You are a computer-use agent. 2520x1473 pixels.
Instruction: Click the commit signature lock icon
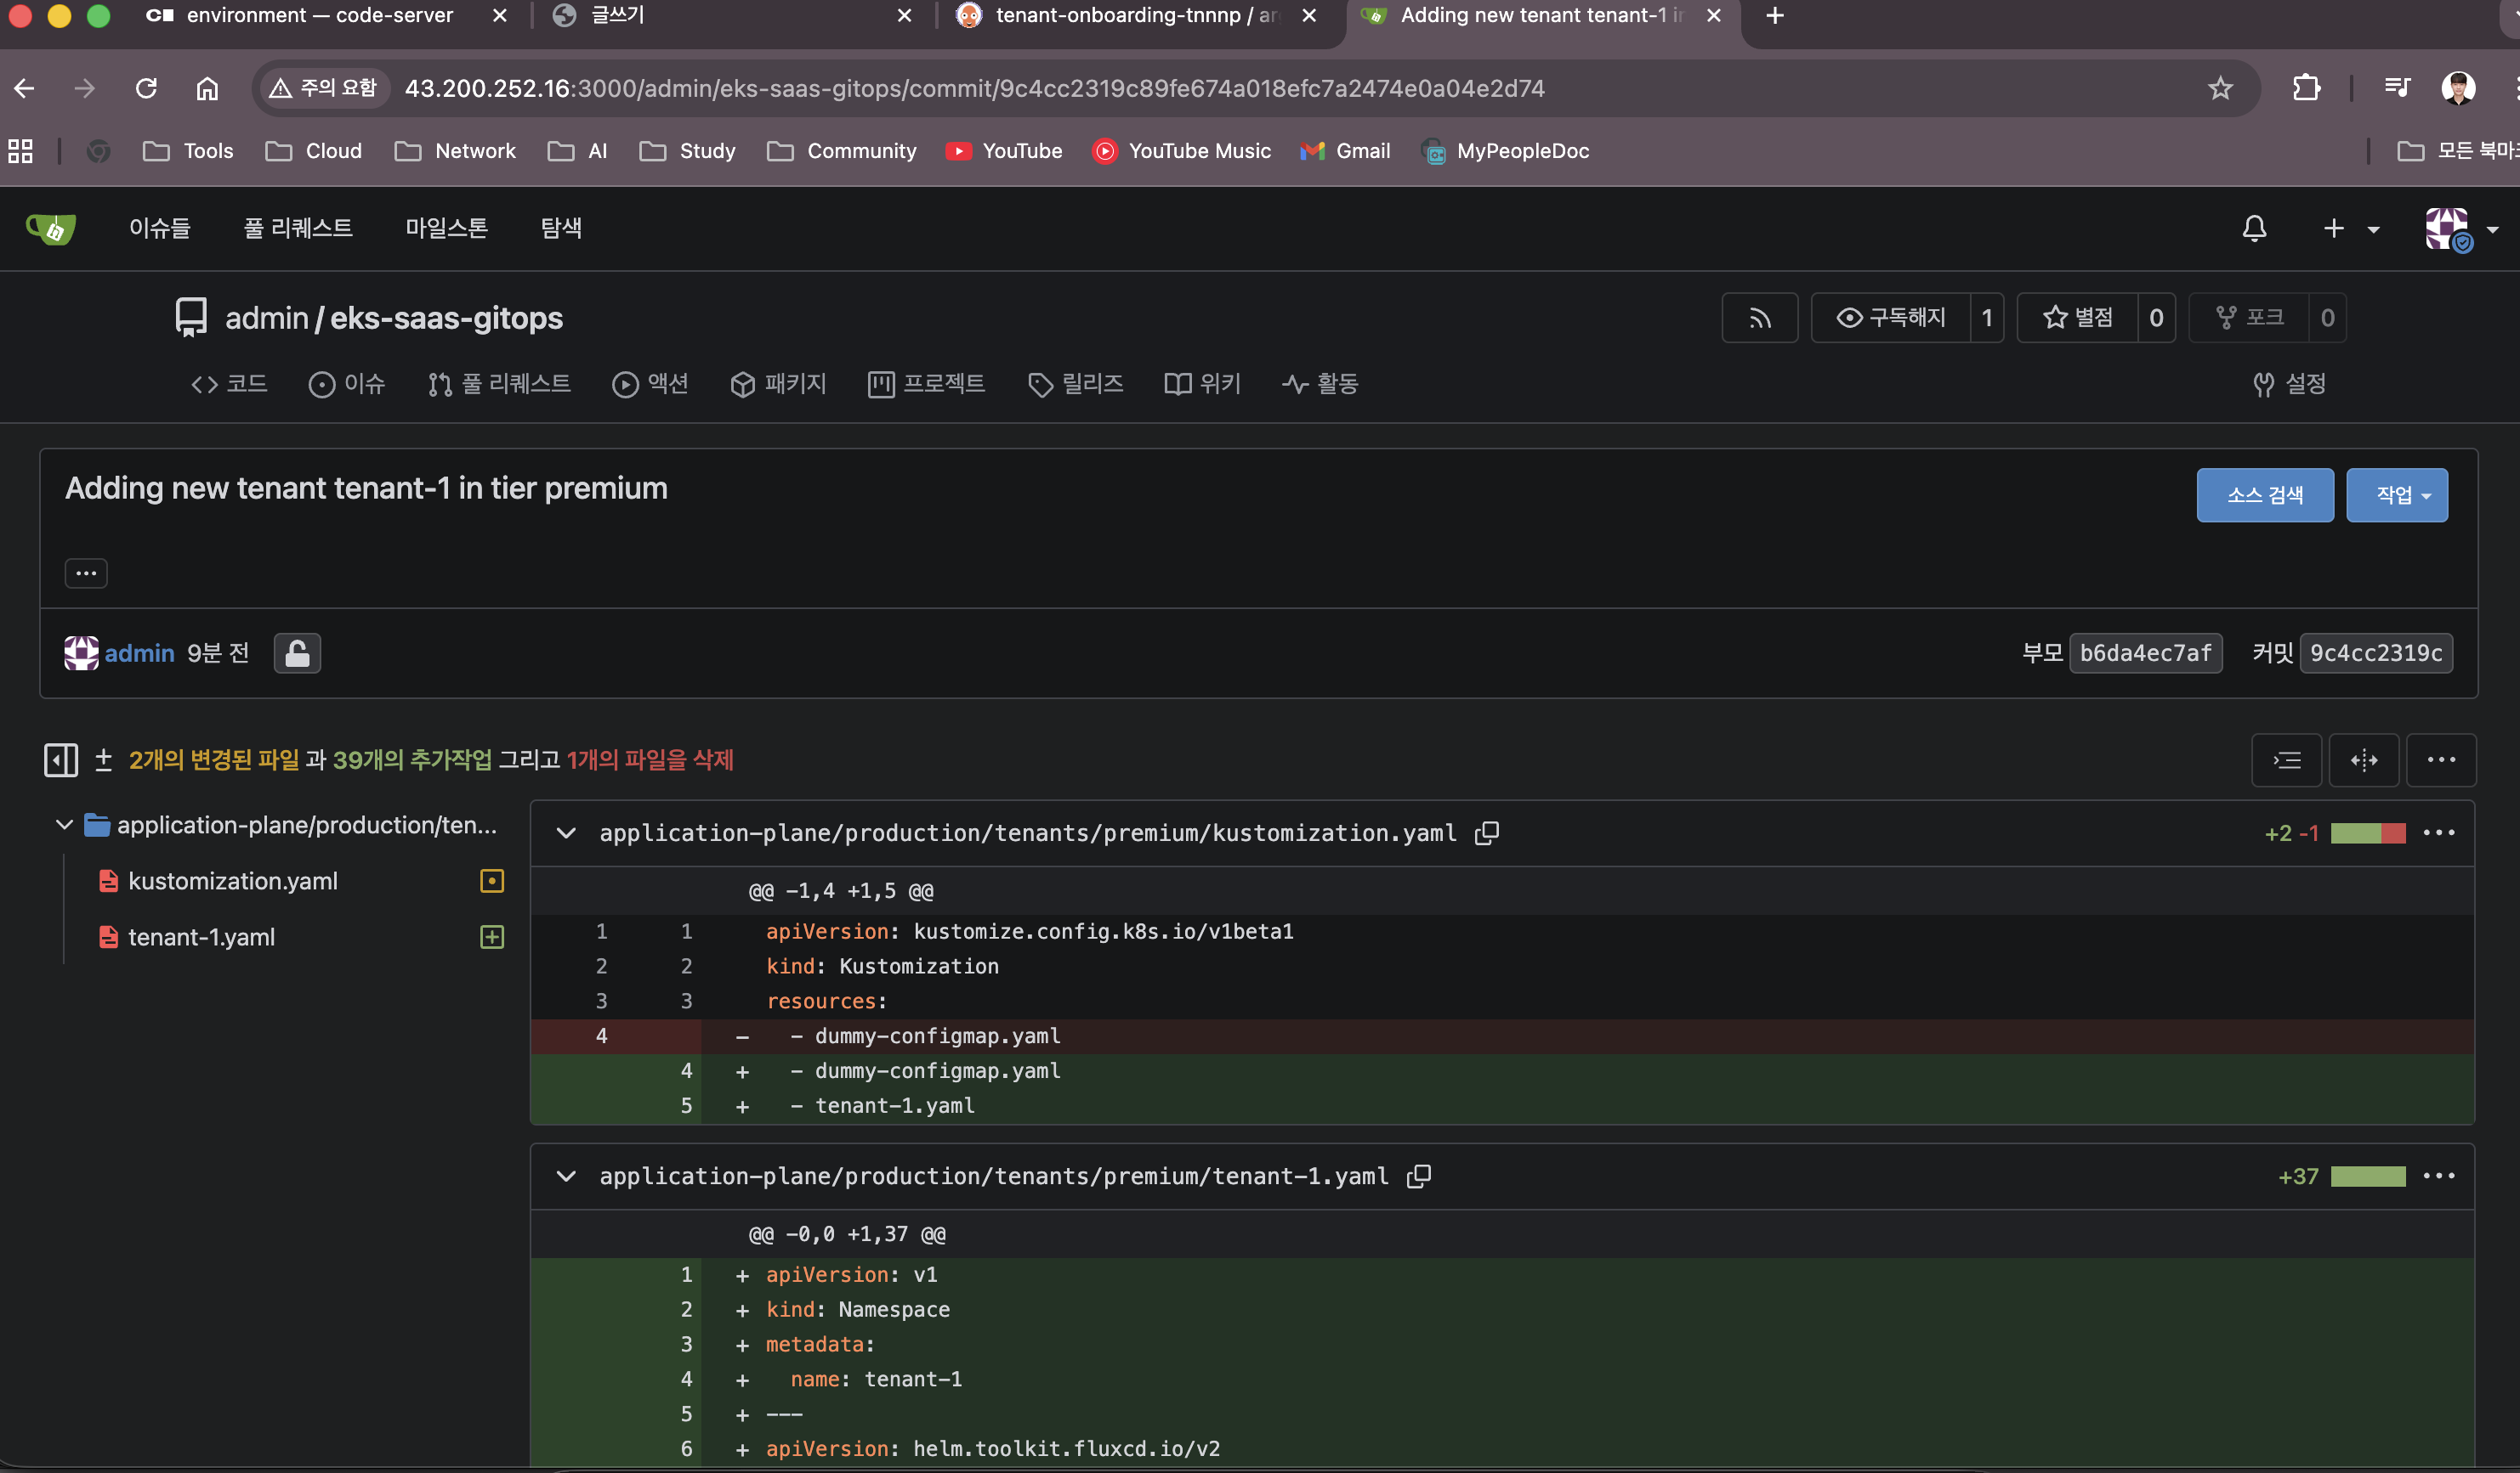click(297, 653)
